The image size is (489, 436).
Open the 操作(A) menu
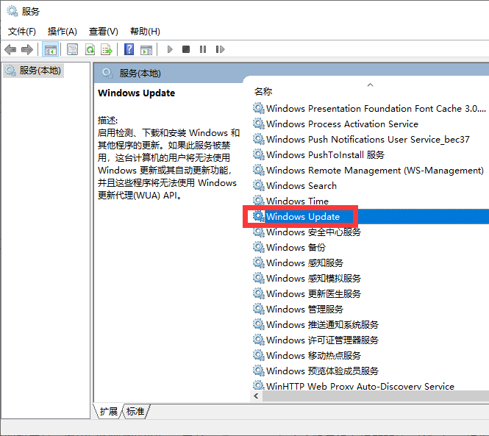coord(62,32)
